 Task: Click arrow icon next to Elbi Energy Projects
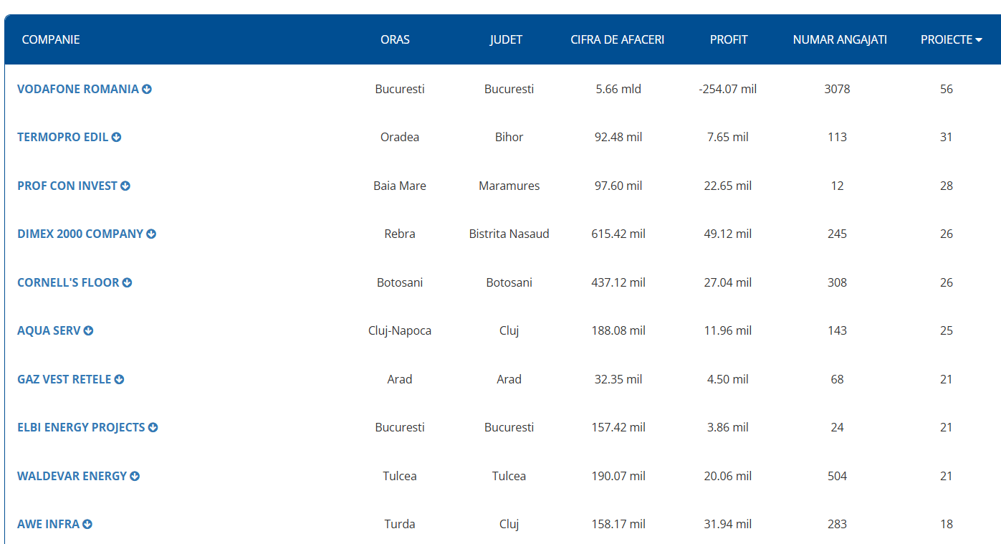click(x=153, y=428)
